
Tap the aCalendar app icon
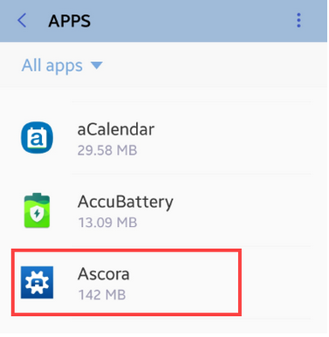pos(37,138)
